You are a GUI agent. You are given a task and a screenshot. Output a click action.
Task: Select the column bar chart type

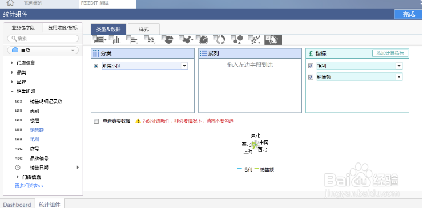coord(115,40)
